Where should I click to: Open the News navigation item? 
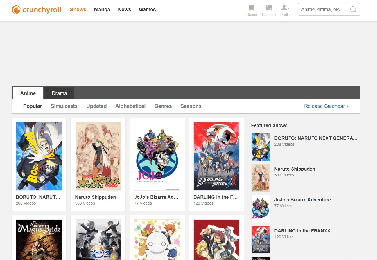125,10
